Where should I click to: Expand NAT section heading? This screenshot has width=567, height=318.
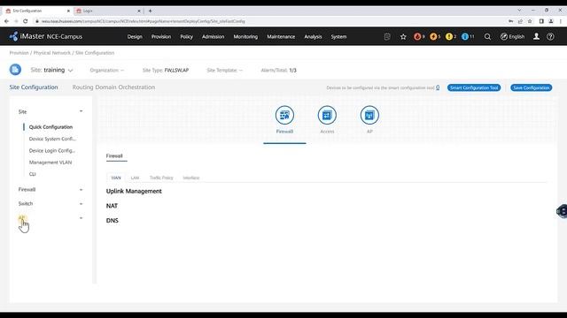point(112,206)
